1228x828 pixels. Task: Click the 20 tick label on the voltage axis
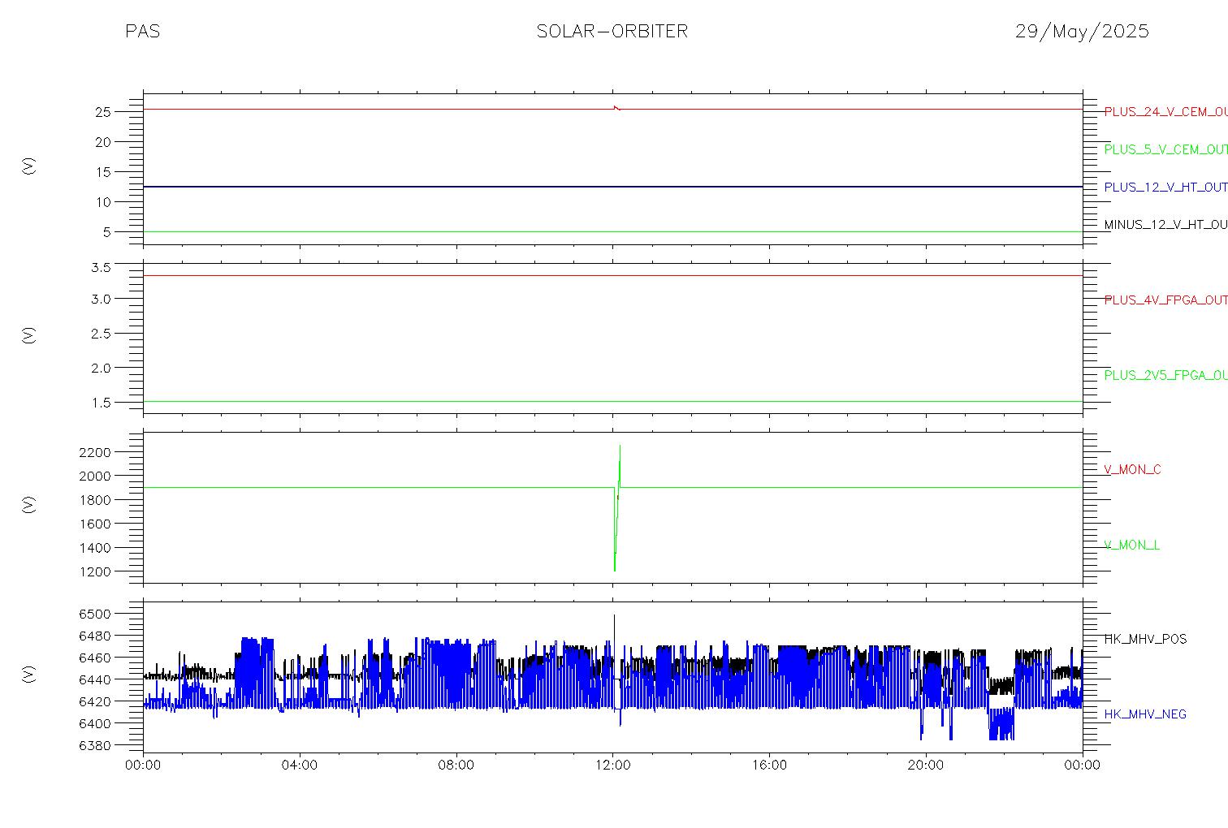[103, 142]
